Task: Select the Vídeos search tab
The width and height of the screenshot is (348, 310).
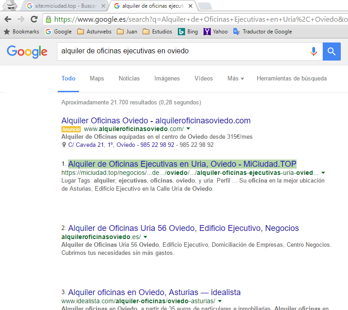Action: tap(204, 79)
